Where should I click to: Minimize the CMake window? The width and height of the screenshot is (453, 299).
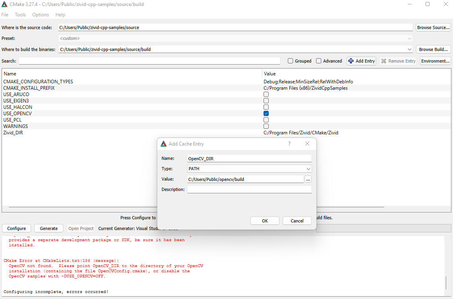410,4
